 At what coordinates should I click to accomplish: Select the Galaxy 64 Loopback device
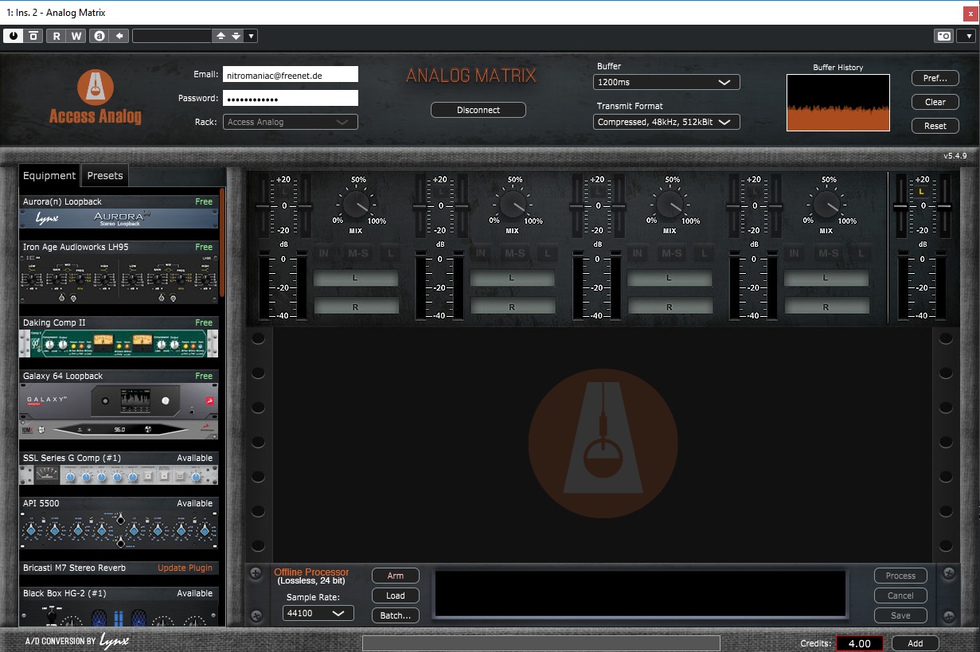click(119, 404)
